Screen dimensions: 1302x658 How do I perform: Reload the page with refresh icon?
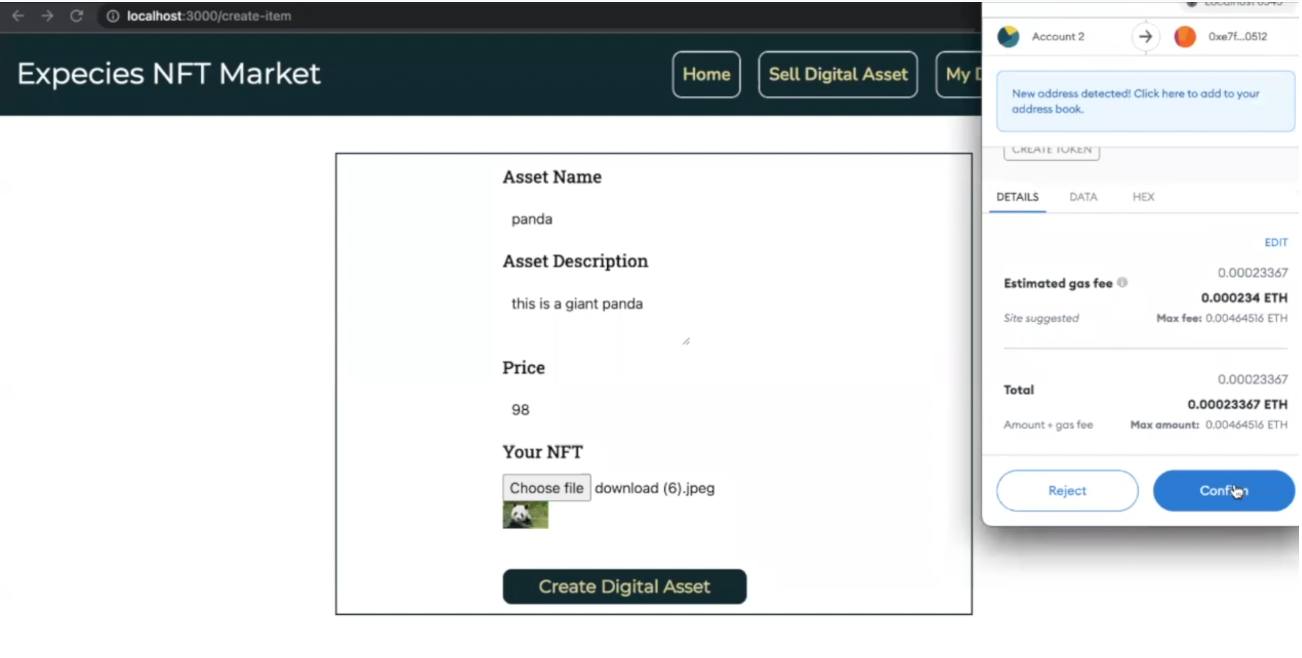click(x=76, y=16)
